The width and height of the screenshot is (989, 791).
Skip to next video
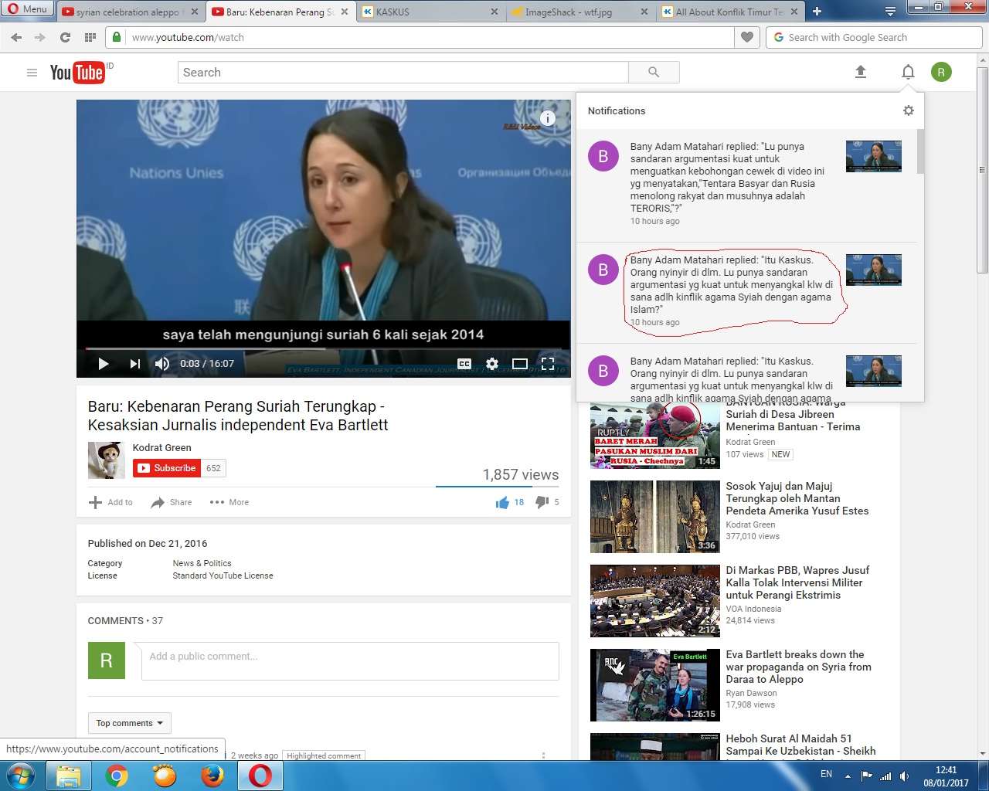pyautogui.click(x=134, y=364)
